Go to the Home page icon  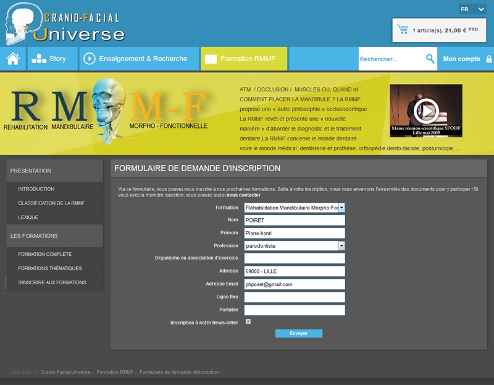[13, 59]
